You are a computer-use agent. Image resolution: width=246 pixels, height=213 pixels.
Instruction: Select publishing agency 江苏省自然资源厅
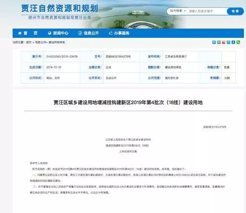point(176,57)
